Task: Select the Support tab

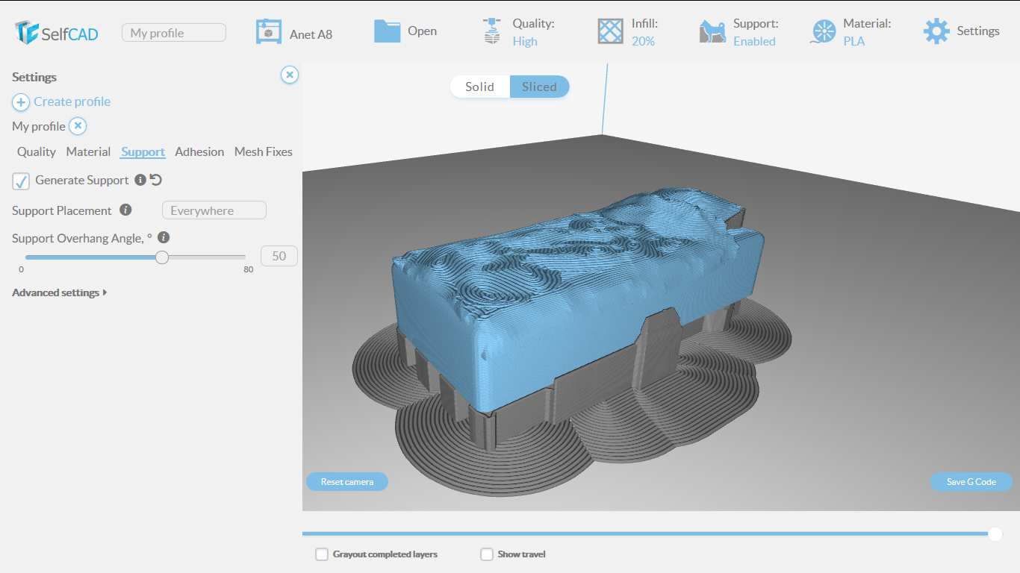Action: (x=143, y=151)
